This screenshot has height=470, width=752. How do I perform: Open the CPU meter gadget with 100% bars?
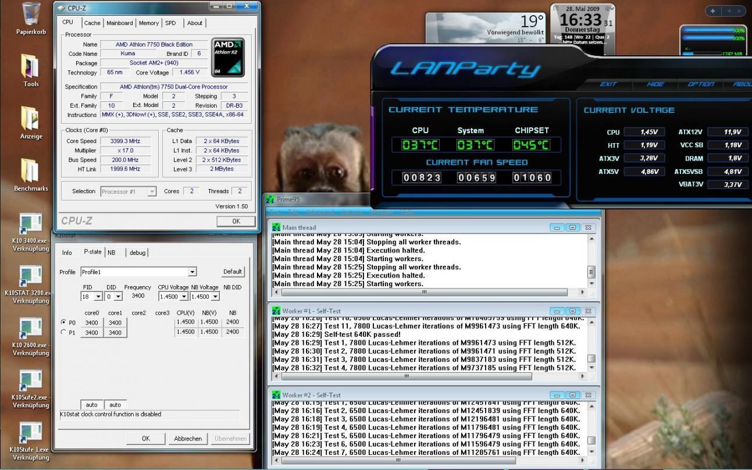713,41
